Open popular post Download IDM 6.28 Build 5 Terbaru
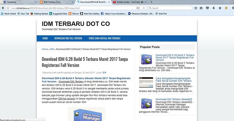The height and width of the screenshot is (121, 234). (175, 57)
